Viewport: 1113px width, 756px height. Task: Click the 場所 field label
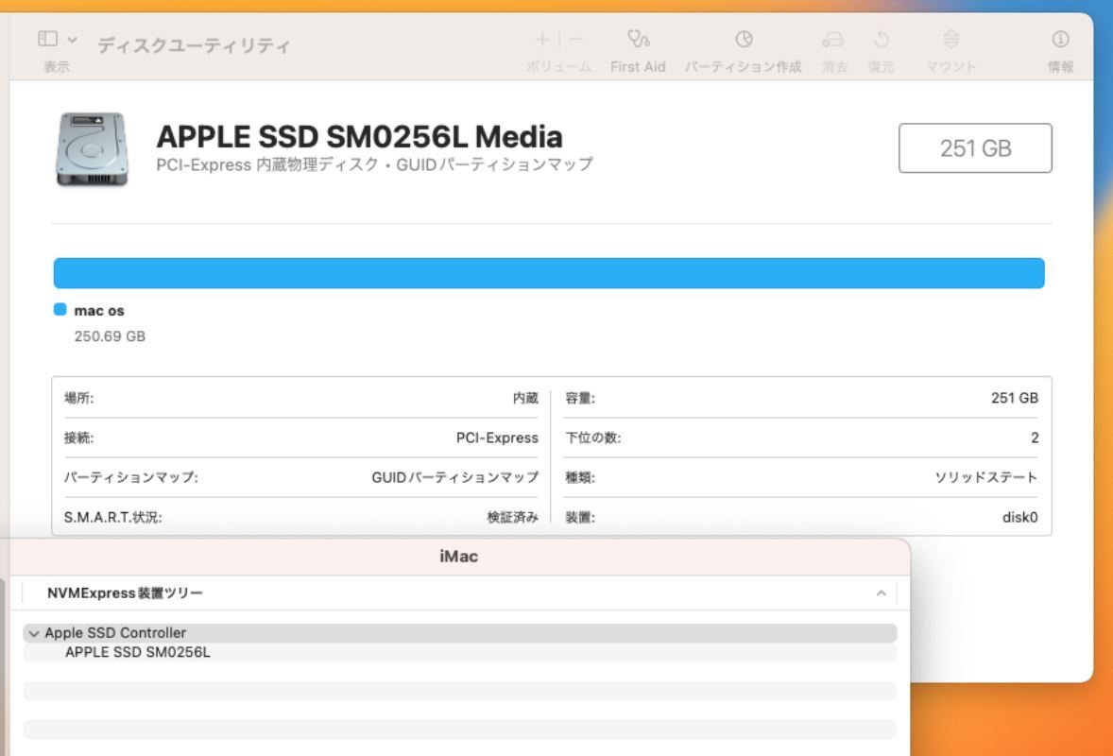tap(78, 398)
